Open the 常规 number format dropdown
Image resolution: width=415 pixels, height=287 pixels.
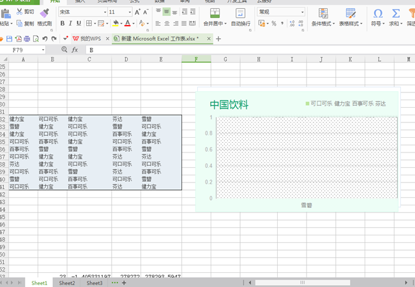pyautogui.click(x=302, y=12)
